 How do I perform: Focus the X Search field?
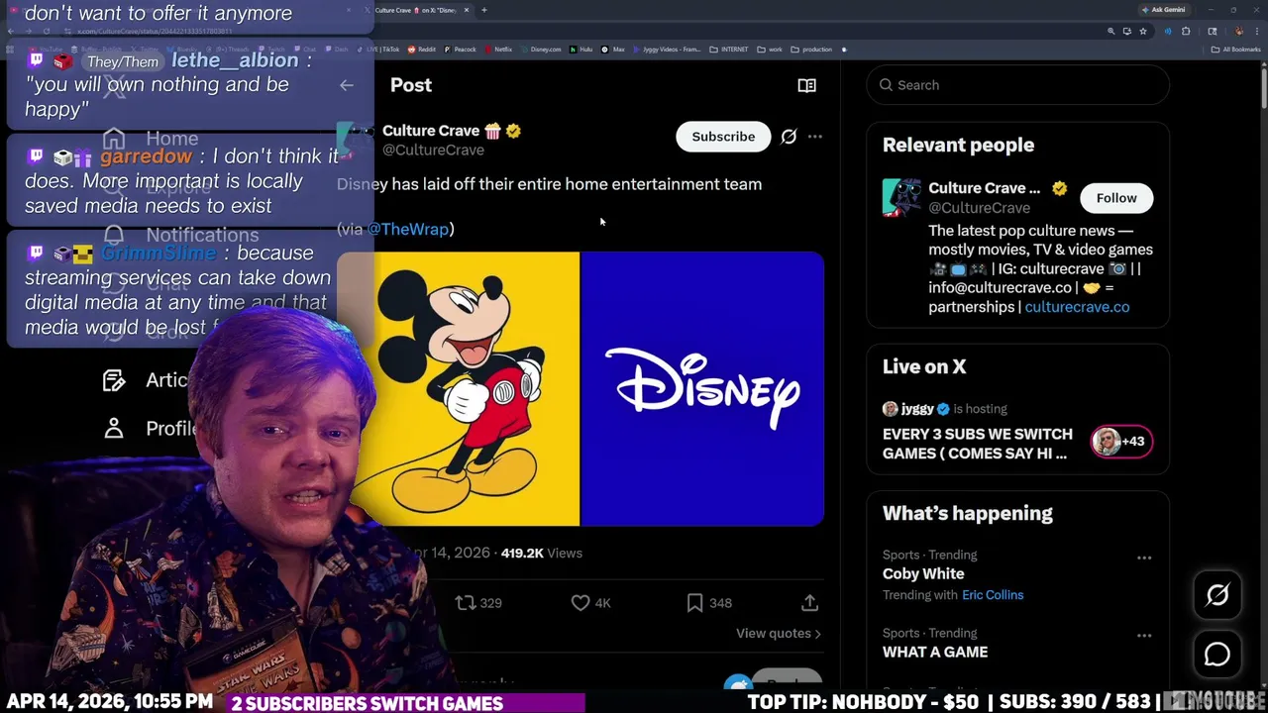[x=1018, y=85]
